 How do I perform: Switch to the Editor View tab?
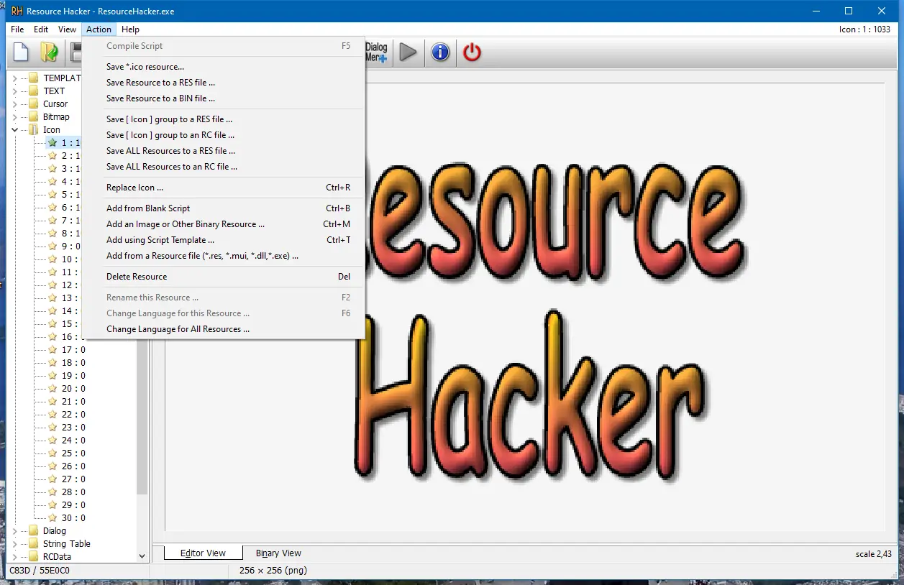[203, 553]
